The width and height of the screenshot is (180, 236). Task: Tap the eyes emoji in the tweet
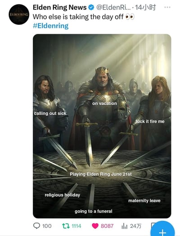coord(130,17)
